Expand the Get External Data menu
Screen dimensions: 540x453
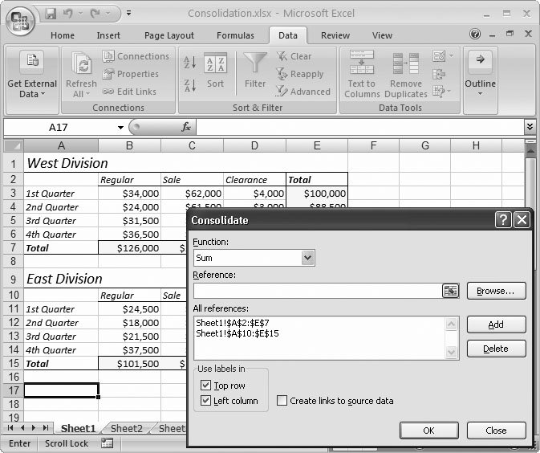tap(32, 88)
